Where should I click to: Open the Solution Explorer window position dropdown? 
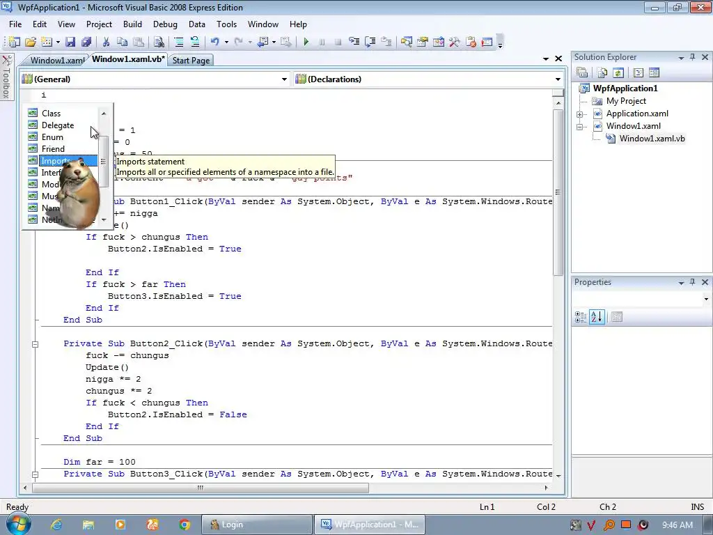681,58
